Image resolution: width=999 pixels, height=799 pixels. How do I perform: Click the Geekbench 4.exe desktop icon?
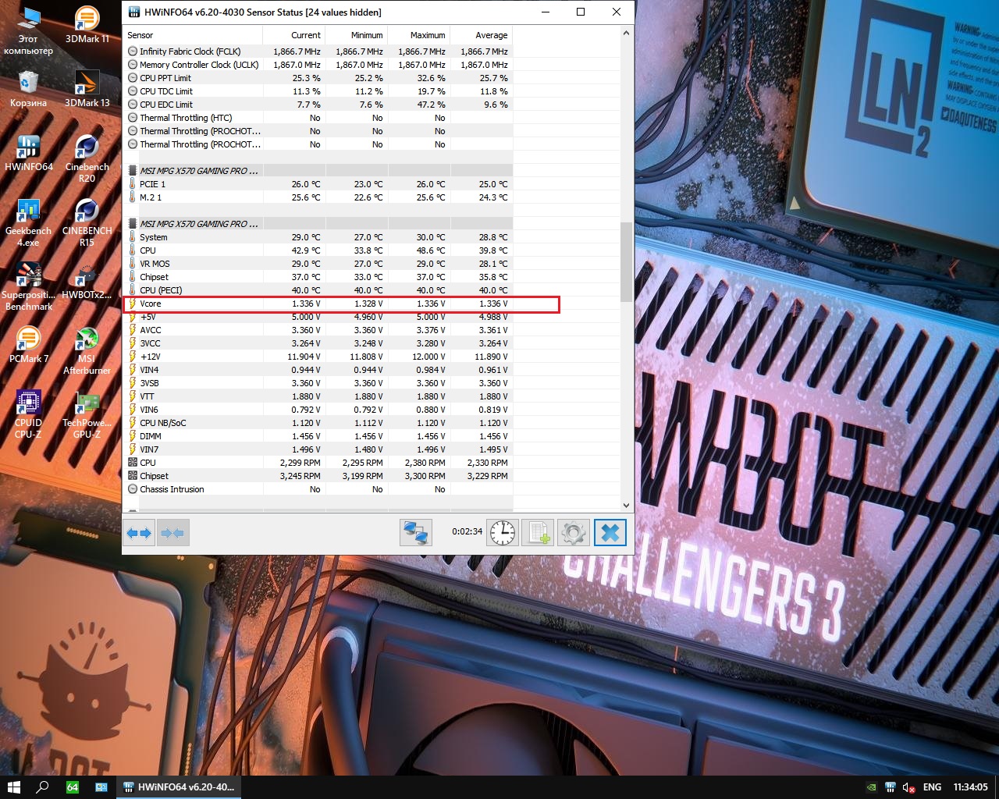[x=28, y=223]
